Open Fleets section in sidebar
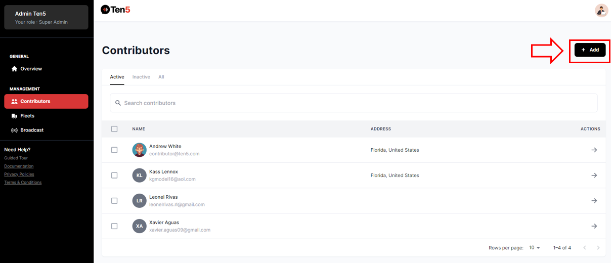The image size is (613, 263). point(27,116)
